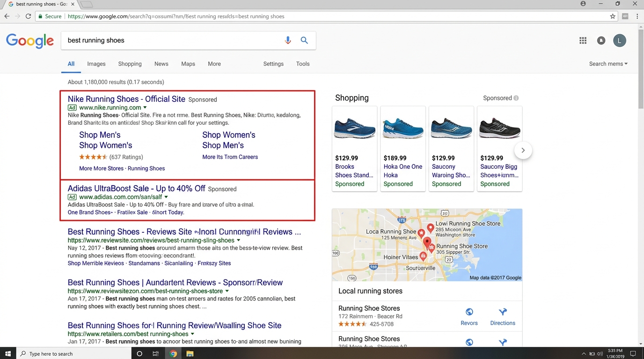Get Directions icon for 172 Rainmem store
644x359 pixels.
point(503,312)
